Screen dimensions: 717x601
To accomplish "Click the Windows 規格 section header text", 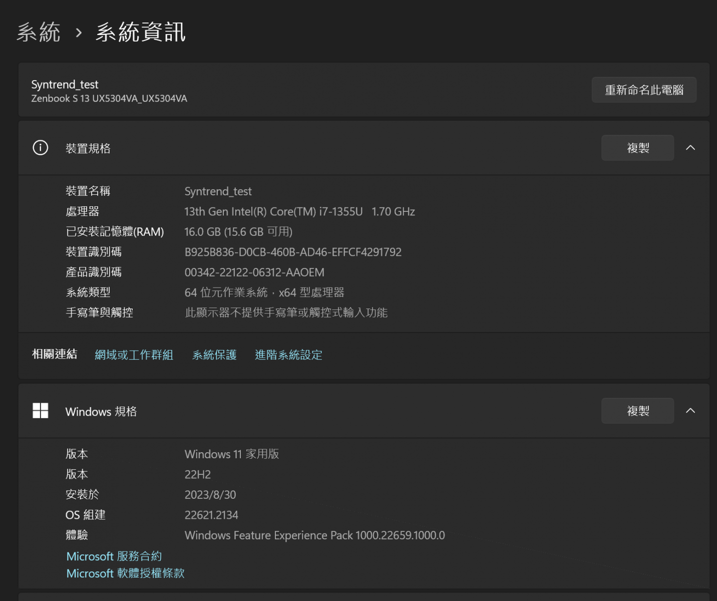I will [101, 412].
